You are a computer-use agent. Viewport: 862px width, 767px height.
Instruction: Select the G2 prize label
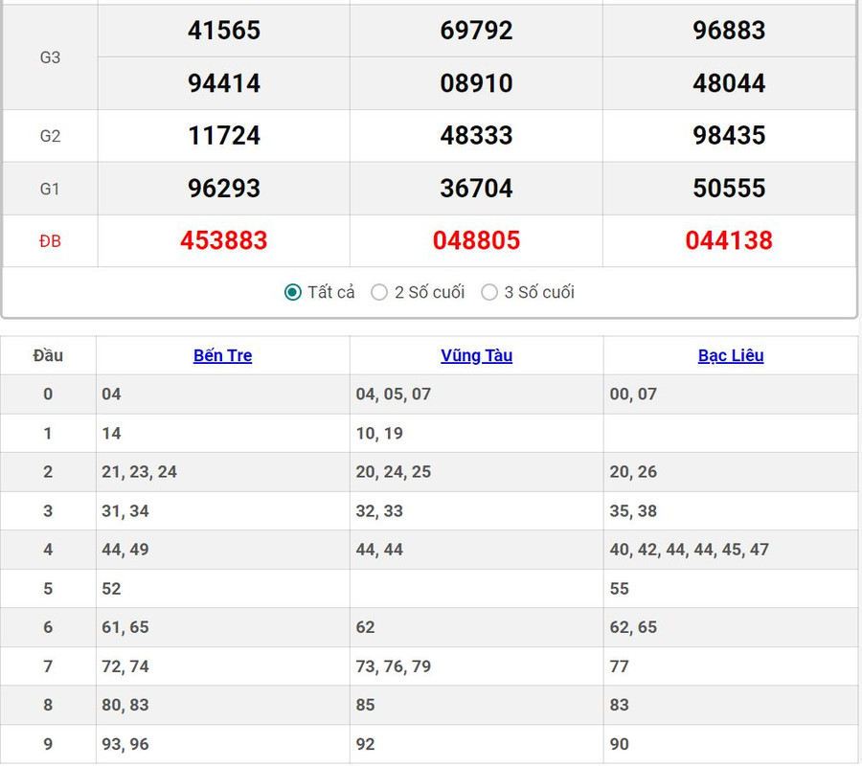tap(50, 136)
